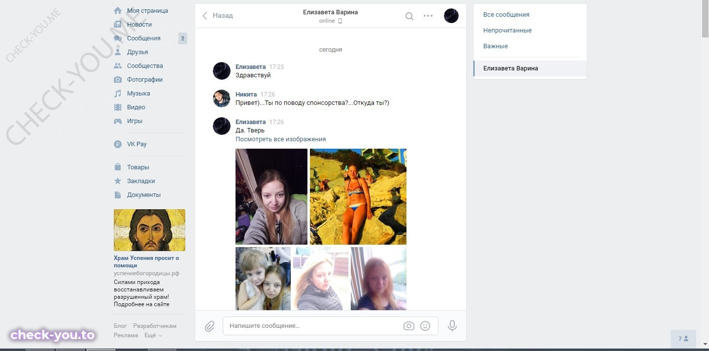Click the message text Здравствуй

tap(253, 75)
